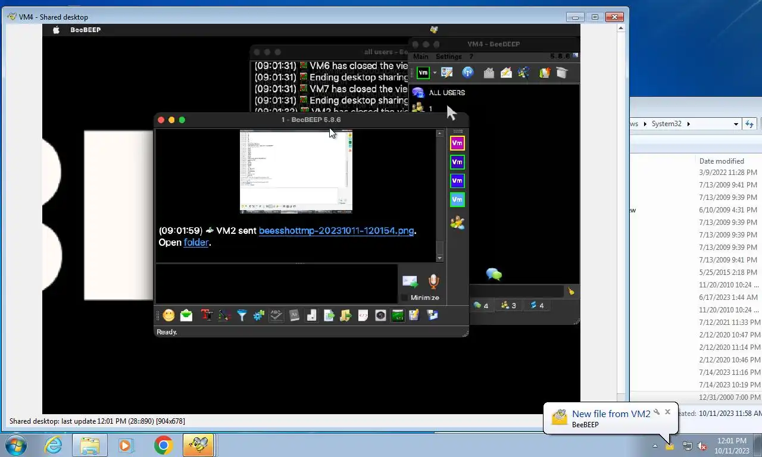
Task: Select the magenta Vm user avatar
Action: 457,143
